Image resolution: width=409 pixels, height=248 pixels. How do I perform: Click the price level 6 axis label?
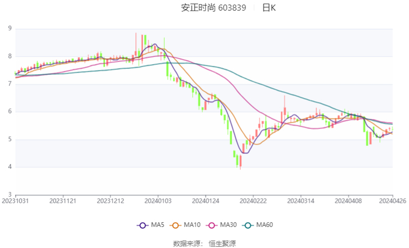pos(10,111)
